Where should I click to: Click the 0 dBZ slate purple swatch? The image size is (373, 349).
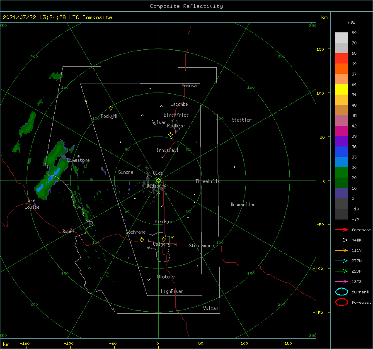tap(342, 193)
